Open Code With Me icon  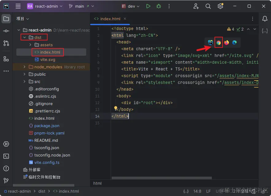(196, 6)
